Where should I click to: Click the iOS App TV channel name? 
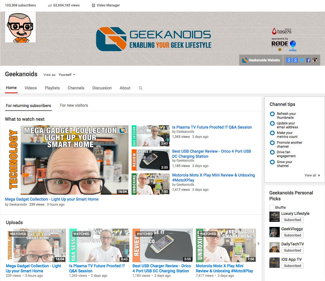coord(291,259)
